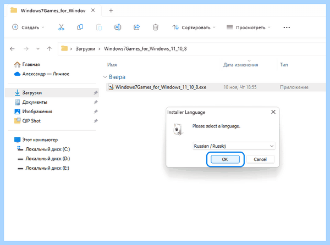Go forward with the right arrow
Viewport: 330px width, 245px height.
[x=26, y=49]
